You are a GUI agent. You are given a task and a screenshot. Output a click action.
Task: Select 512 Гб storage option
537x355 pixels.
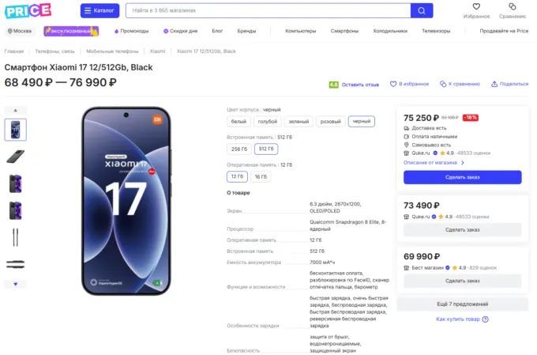click(x=266, y=149)
